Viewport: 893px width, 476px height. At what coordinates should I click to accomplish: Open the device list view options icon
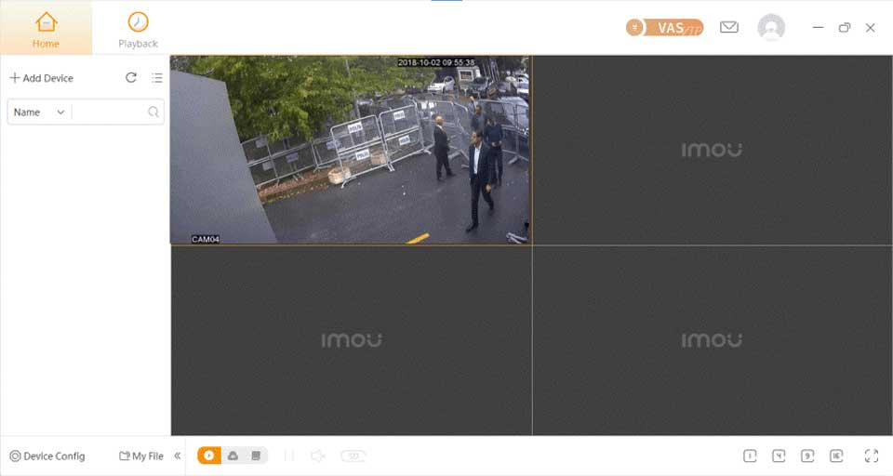click(157, 78)
